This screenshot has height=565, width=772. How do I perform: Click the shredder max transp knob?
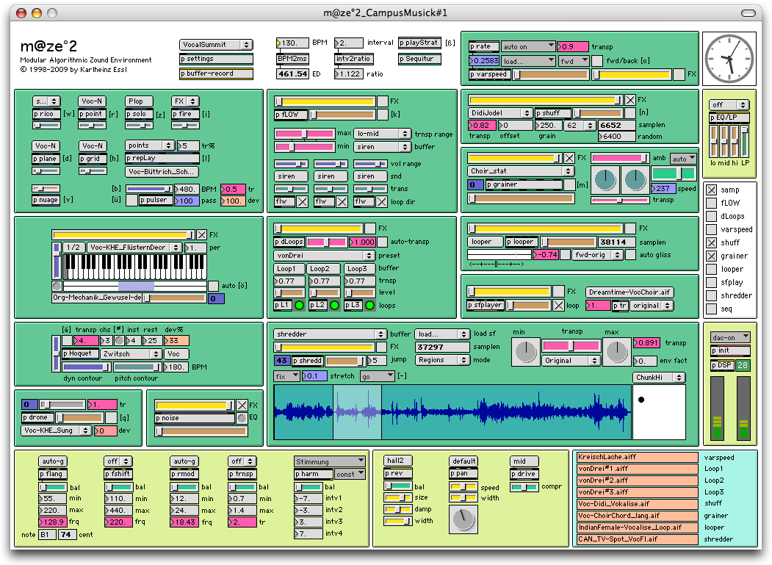pos(616,352)
